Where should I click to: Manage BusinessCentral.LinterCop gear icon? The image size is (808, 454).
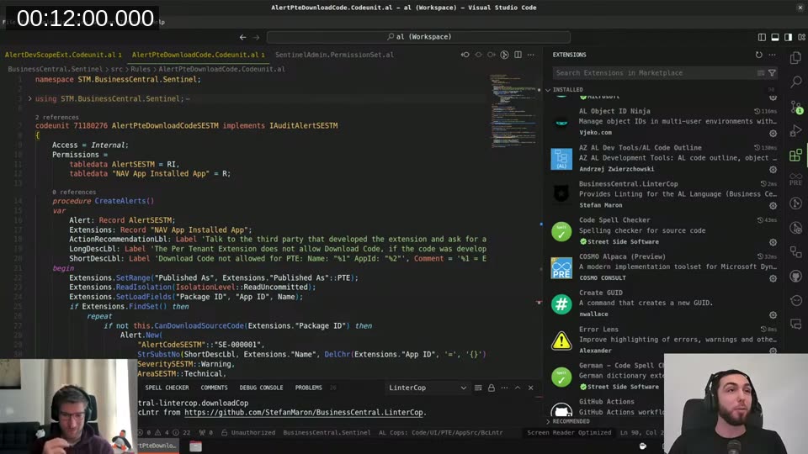(x=773, y=206)
